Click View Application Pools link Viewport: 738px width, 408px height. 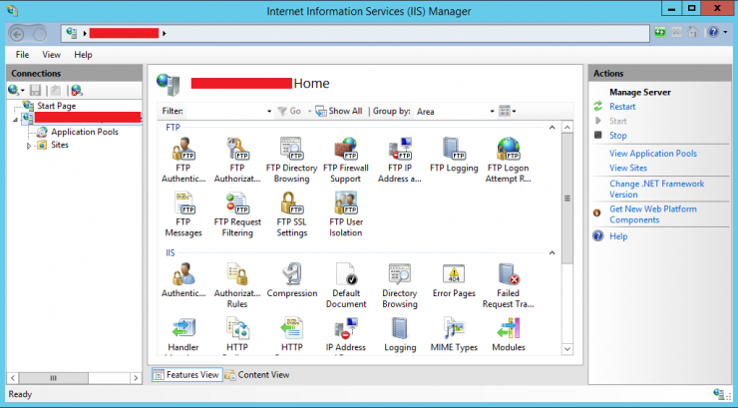point(653,154)
